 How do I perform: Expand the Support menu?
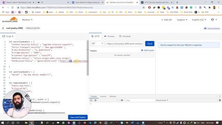tap(182, 20)
